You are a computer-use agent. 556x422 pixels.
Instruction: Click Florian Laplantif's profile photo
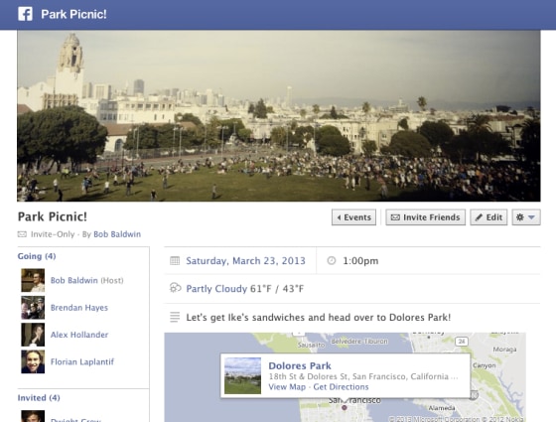pos(33,361)
